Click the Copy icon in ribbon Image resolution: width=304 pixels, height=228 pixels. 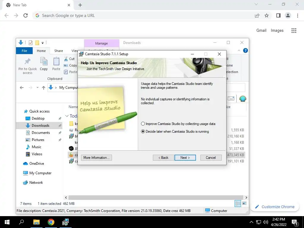(x=44, y=61)
